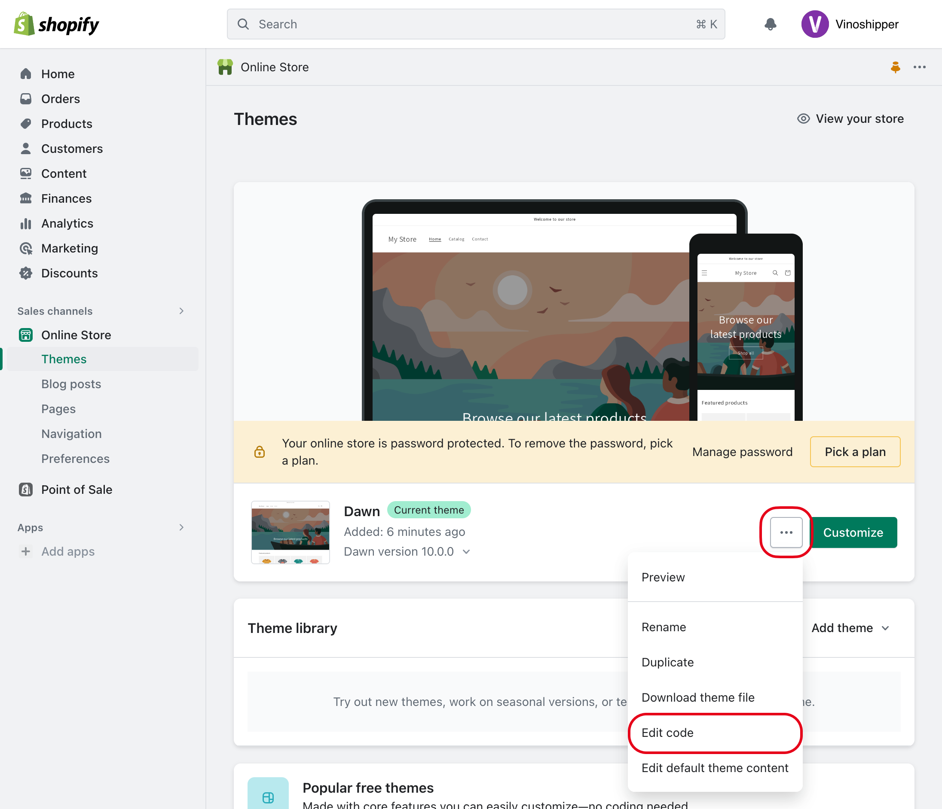Expand the Sales channels section chevron
Screen dimensions: 942x809
tap(181, 311)
